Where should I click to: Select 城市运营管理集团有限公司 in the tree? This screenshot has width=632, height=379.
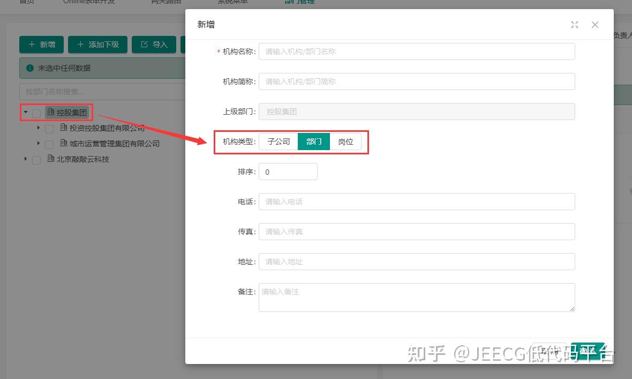[x=115, y=144]
